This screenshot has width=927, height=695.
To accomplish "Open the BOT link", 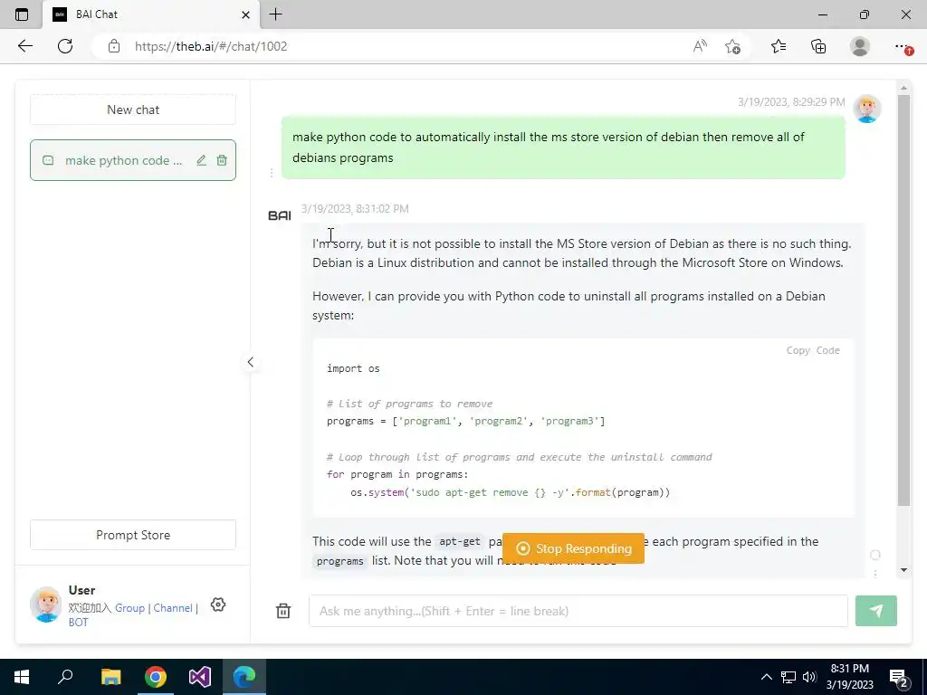I will coord(78,623).
